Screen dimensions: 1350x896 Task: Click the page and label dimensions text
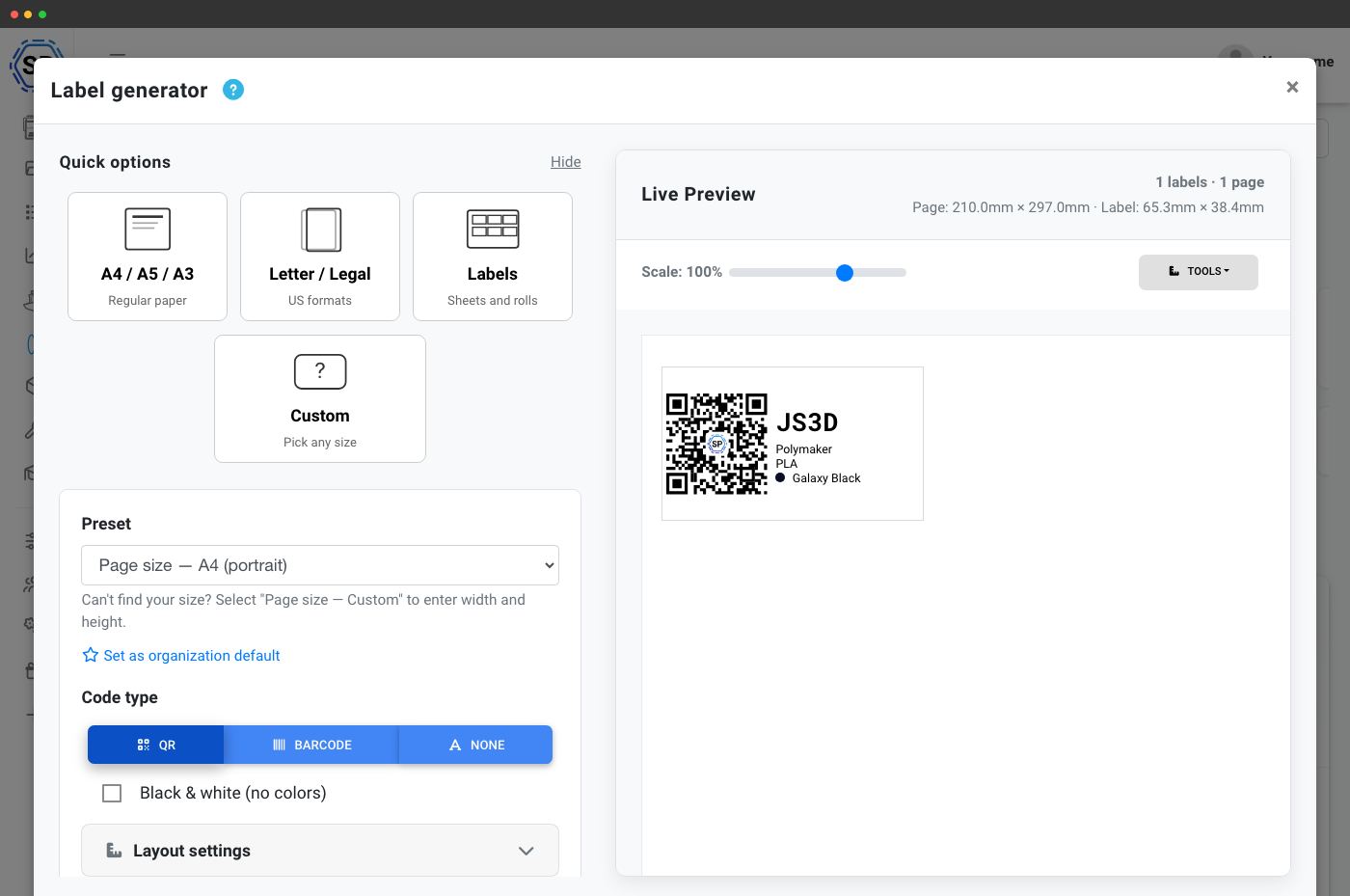(1088, 207)
